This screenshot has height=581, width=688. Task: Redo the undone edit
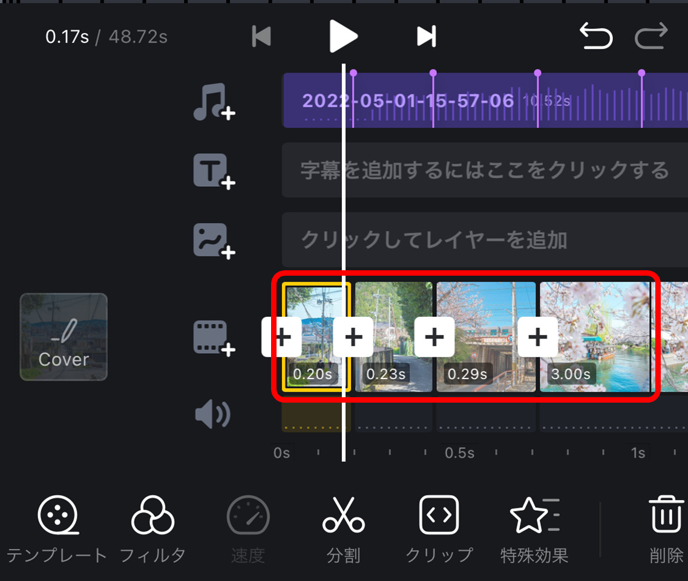(x=651, y=36)
